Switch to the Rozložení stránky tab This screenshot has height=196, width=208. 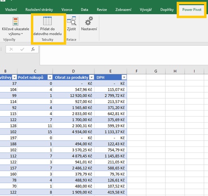click(x=39, y=10)
